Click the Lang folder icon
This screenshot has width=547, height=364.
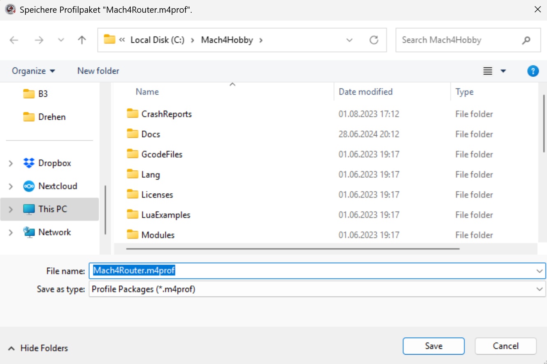point(132,174)
